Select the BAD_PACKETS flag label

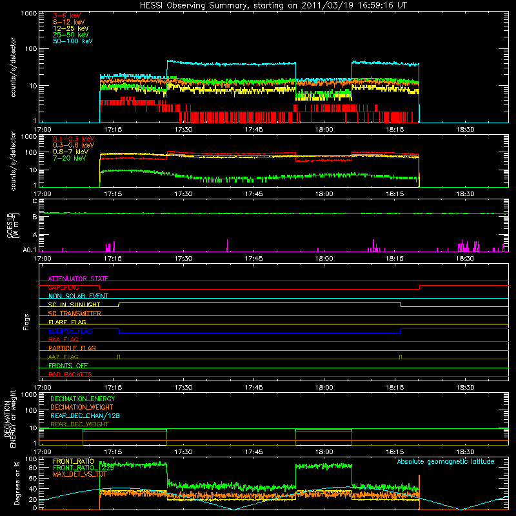pyautogui.click(x=70, y=374)
